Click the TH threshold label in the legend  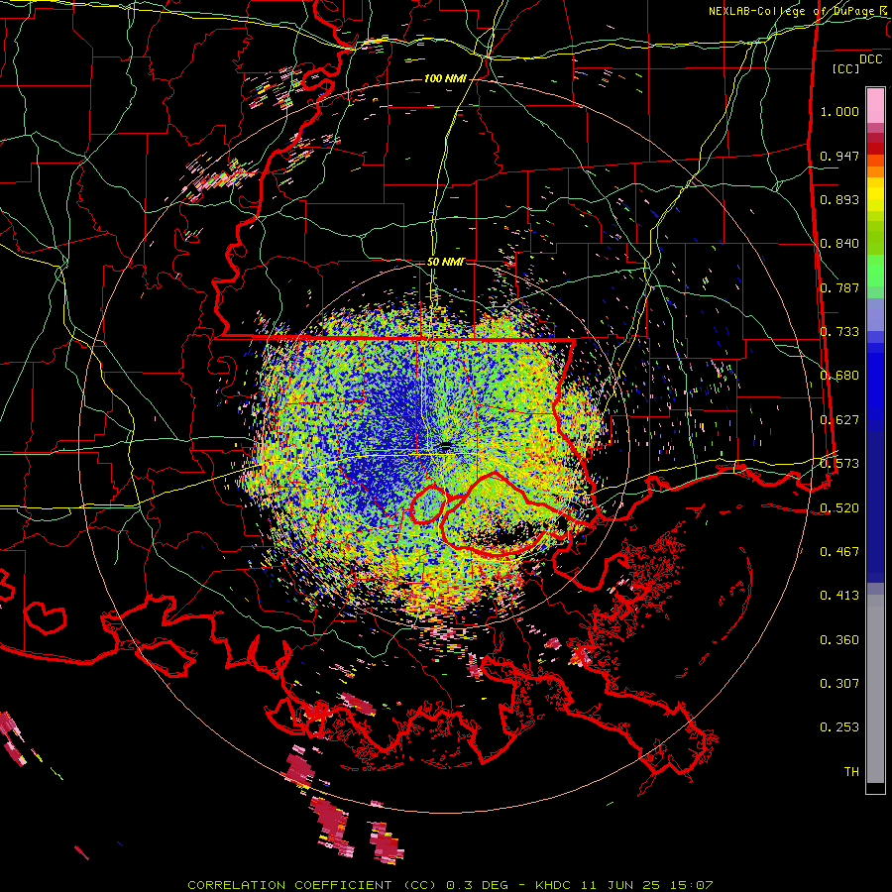point(851,772)
